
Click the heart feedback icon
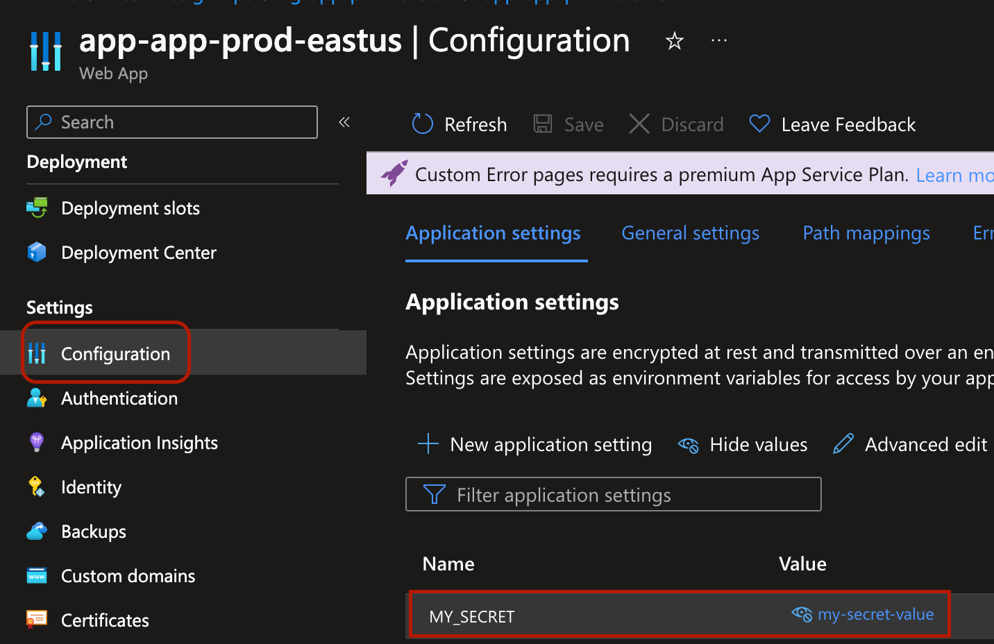760,124
